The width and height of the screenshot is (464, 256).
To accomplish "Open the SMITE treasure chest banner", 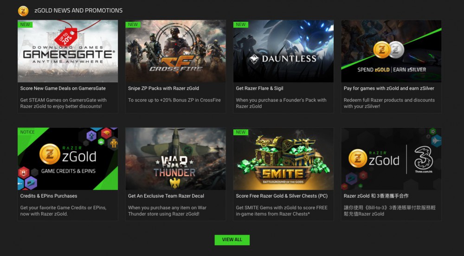I will click(283, 159).
